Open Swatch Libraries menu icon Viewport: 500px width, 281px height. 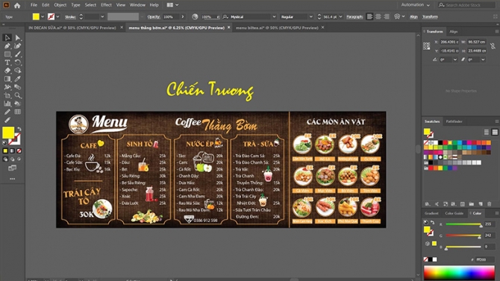click(x=428, y=204)
